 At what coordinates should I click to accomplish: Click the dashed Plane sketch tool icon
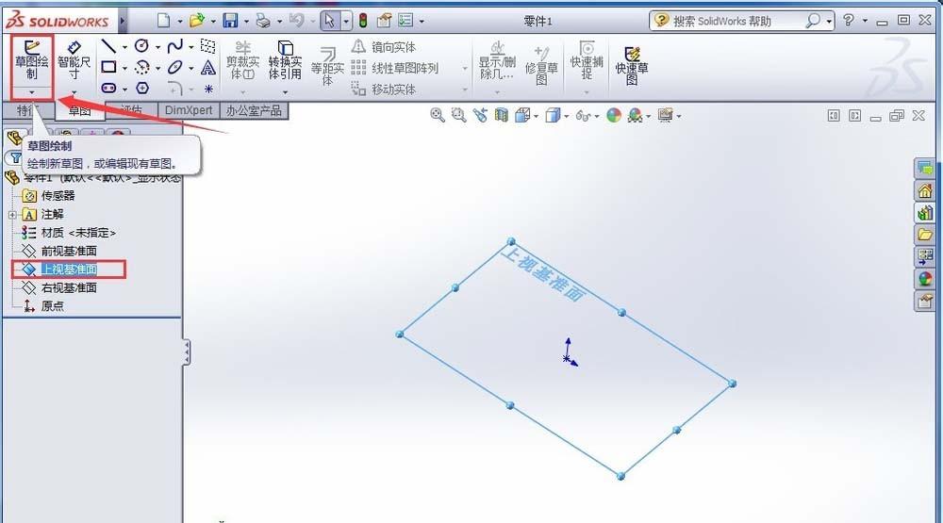click(208, 45)
